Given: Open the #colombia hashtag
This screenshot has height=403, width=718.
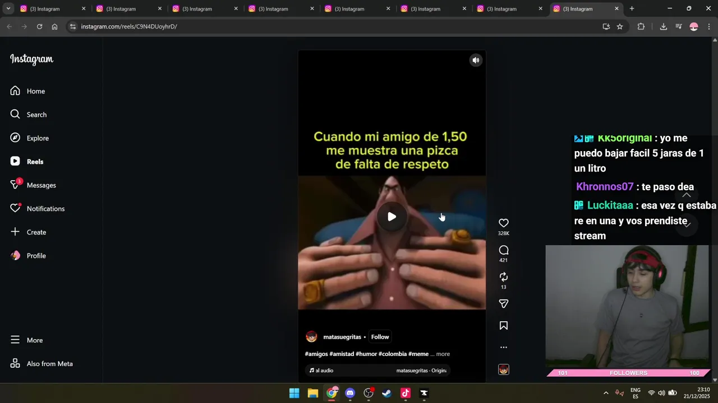Looking at the screenshot, I should click(393, 354).
